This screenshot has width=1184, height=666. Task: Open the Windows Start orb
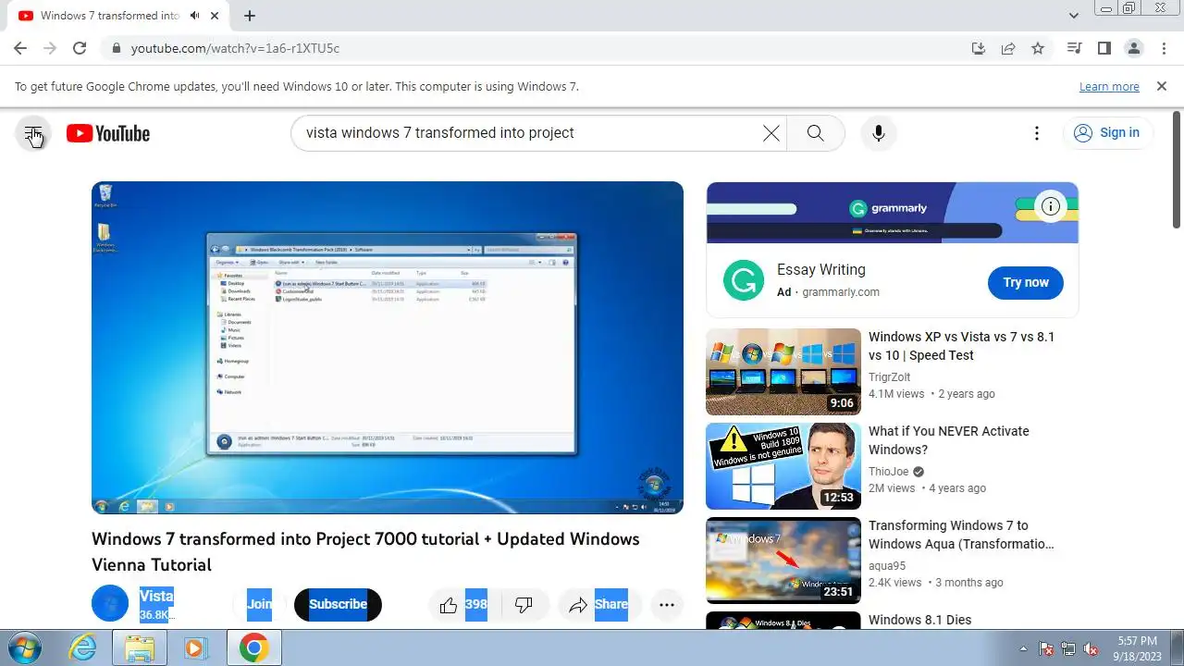click(25, 647)
